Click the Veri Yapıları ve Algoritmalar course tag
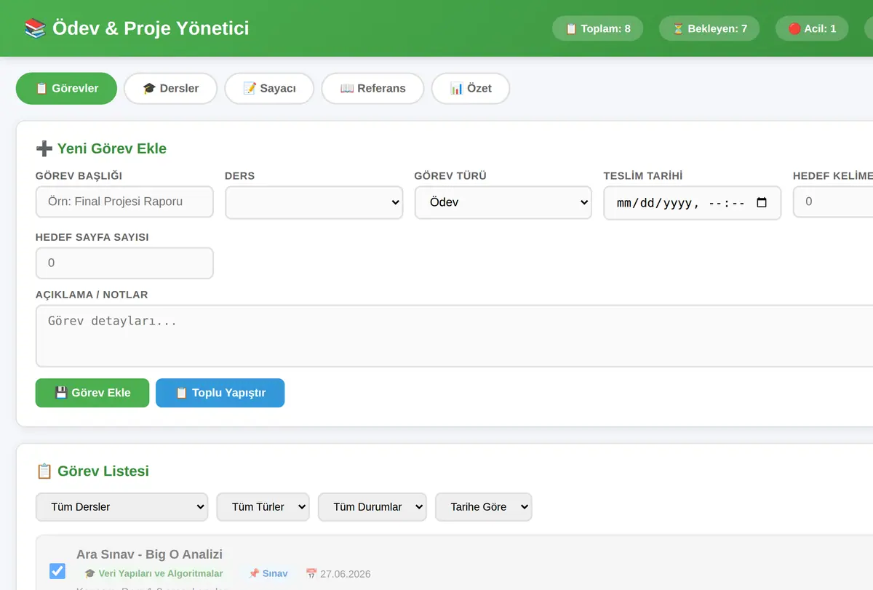 [154, 573]
